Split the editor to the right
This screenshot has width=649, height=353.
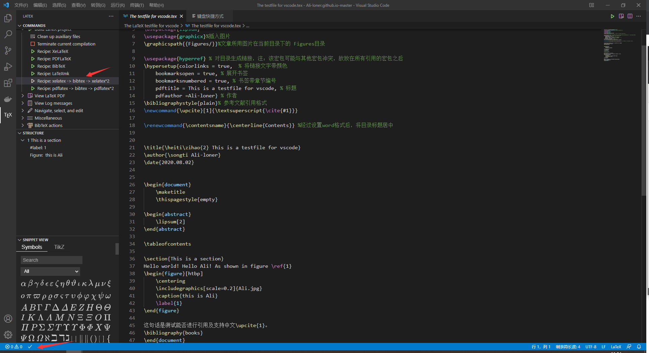(x=630, y=16)
